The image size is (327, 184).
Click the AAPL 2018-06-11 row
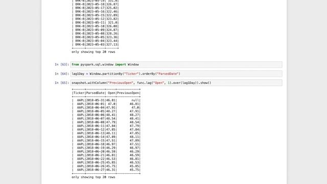coord(106,126)
